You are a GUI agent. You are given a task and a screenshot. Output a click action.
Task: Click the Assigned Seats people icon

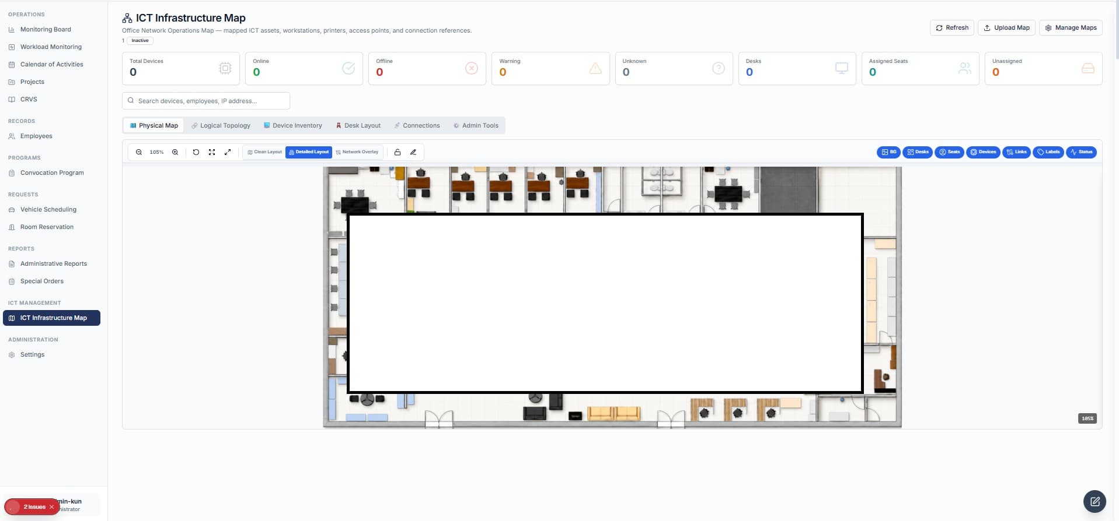(x=965, y=68)
